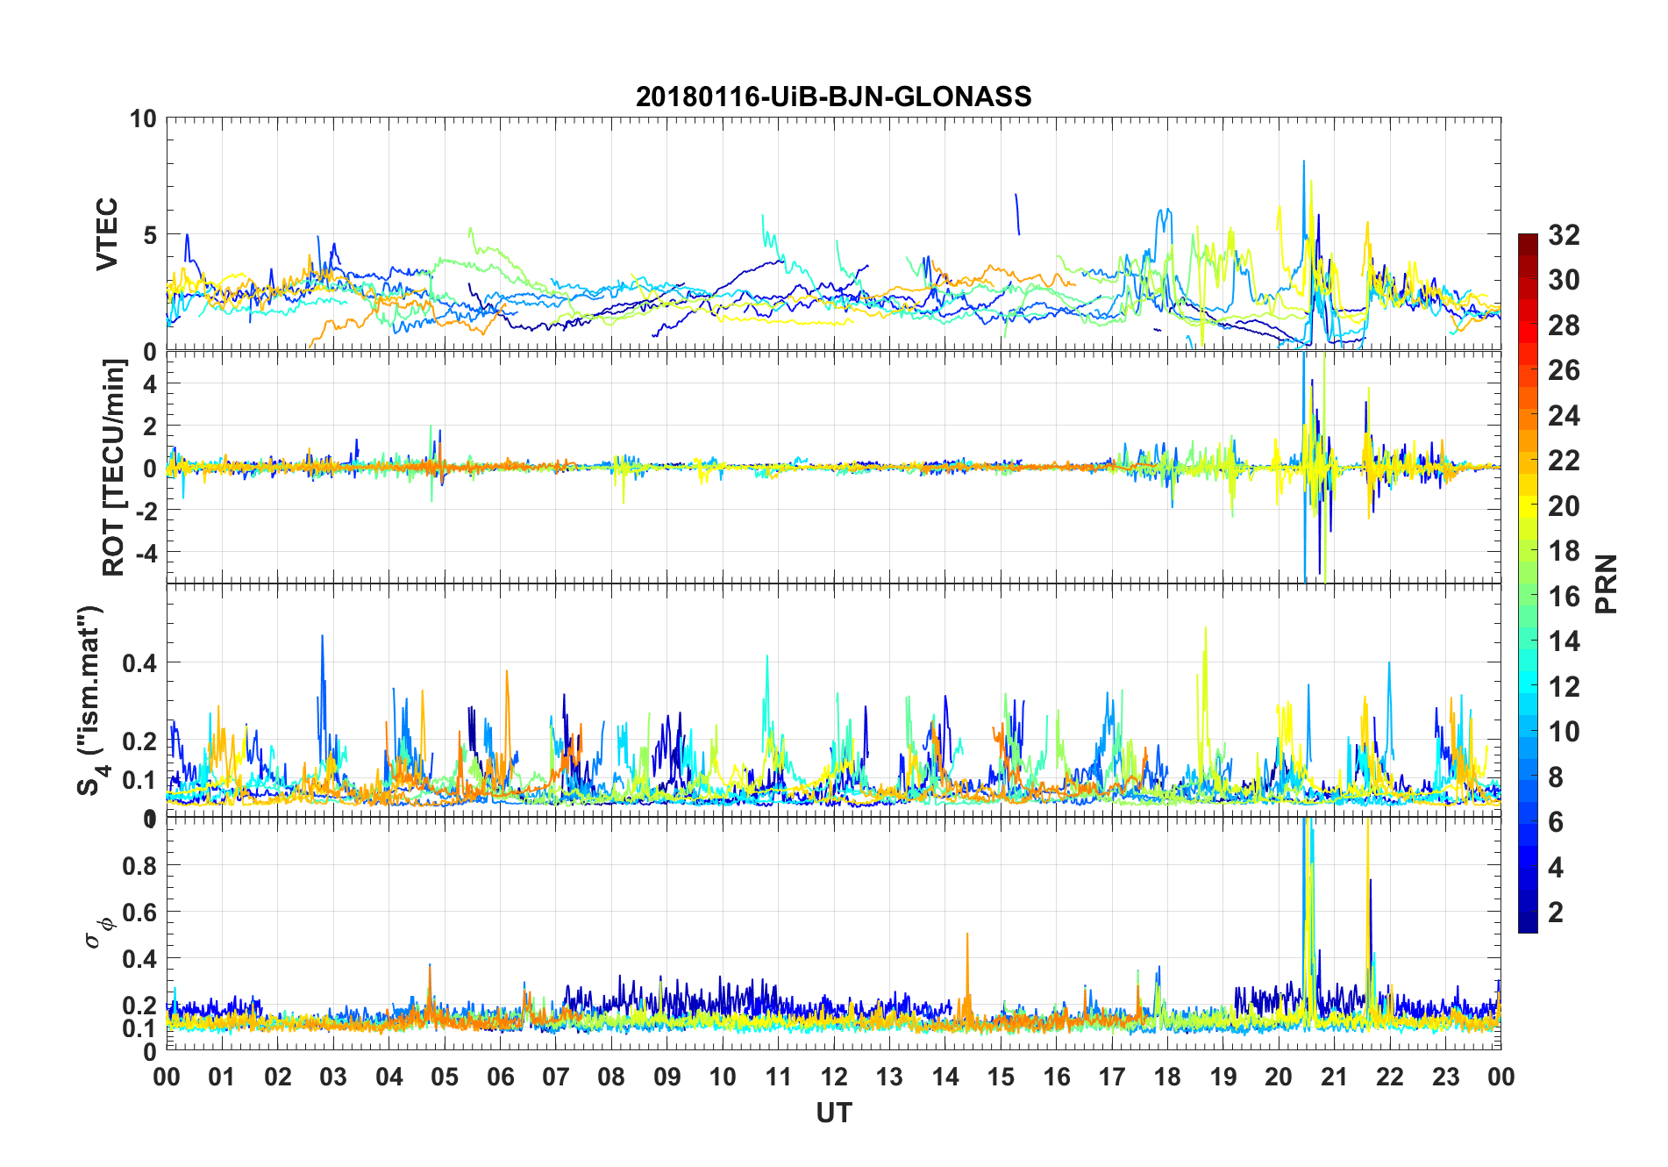Select the ROT [TECU/min] y-axis label
The image size is (1668, 1167).
(114, 467)
